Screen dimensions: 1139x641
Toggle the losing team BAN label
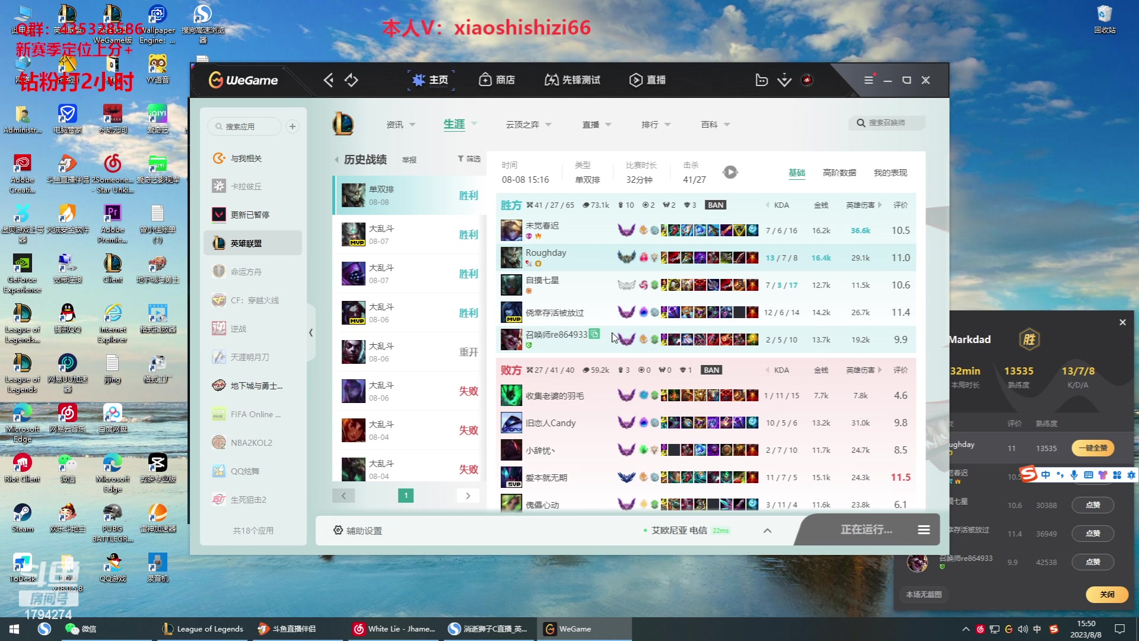pyautogui.click(x=711, y=370)
